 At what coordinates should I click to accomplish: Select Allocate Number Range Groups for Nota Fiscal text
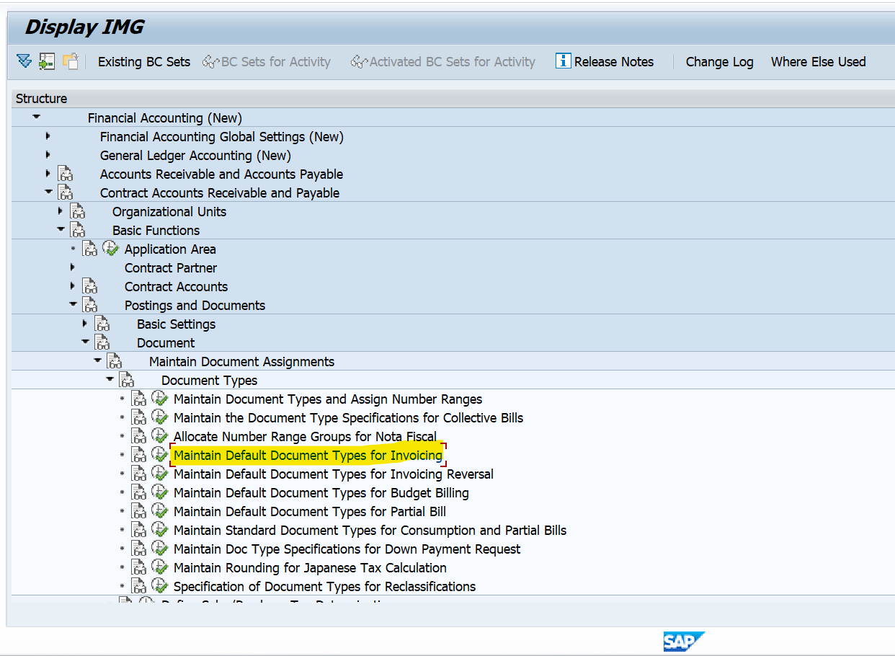coord(306,437)
